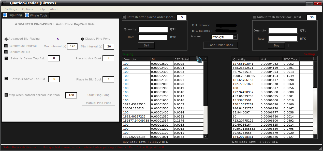Focus the Satoshis Above Top Bid value field
The width and height of the screenshot is (323, 151).
point(54,79)
